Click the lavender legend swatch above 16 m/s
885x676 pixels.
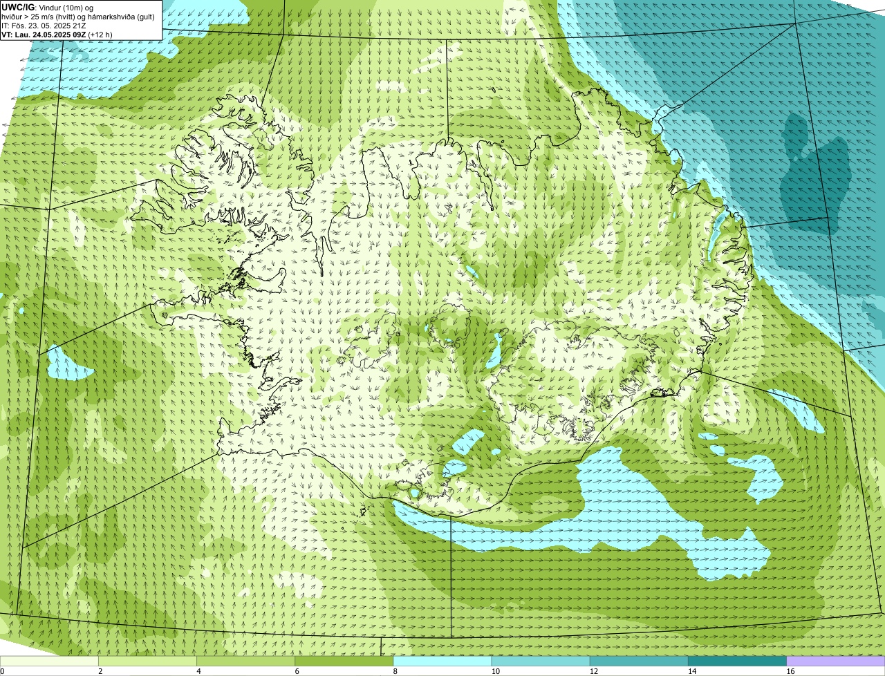[836, 661]
